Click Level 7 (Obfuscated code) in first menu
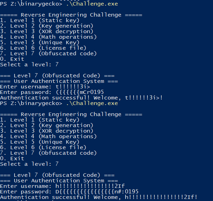The width and height of the screenshot is (213, 201). click(x=48, y=54)
